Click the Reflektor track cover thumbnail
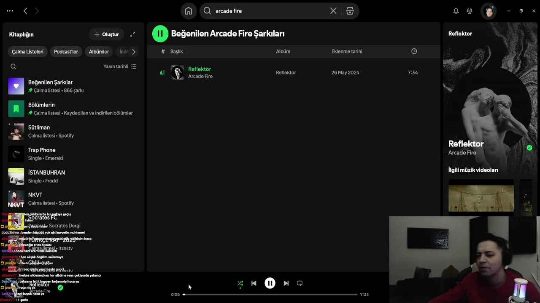Image resolution: width=540 pixels, height=303 pixels. click(177, 72)
